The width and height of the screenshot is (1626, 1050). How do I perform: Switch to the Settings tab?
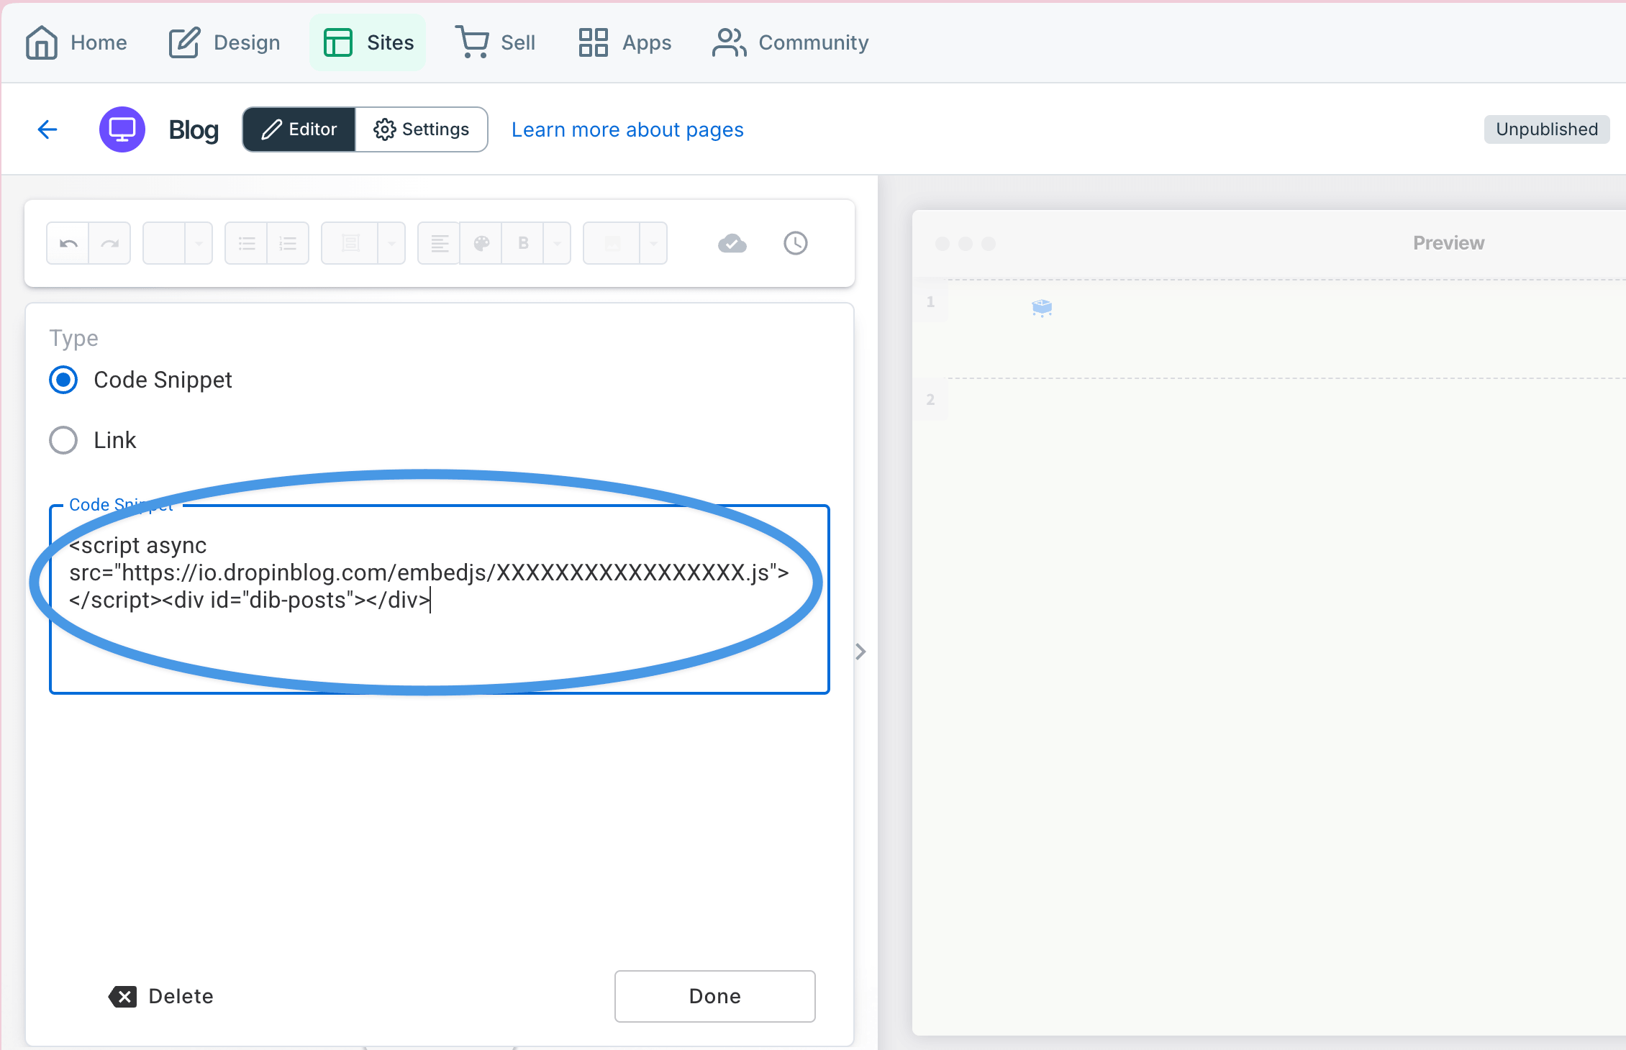point(422,129)
